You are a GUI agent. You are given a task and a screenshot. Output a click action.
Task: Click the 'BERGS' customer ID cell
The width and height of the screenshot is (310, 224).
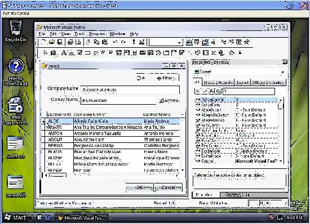point(59,146)
